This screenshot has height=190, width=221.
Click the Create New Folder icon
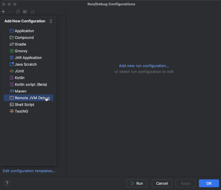pyautogui.click(x=25, y=12)
